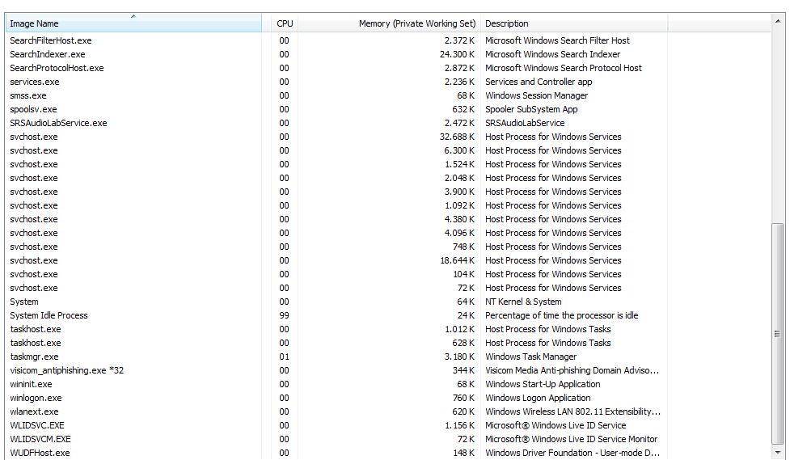The image size is (790, 460).
Task: Click the 24.300 K memory value
Action: coord(457,54)
